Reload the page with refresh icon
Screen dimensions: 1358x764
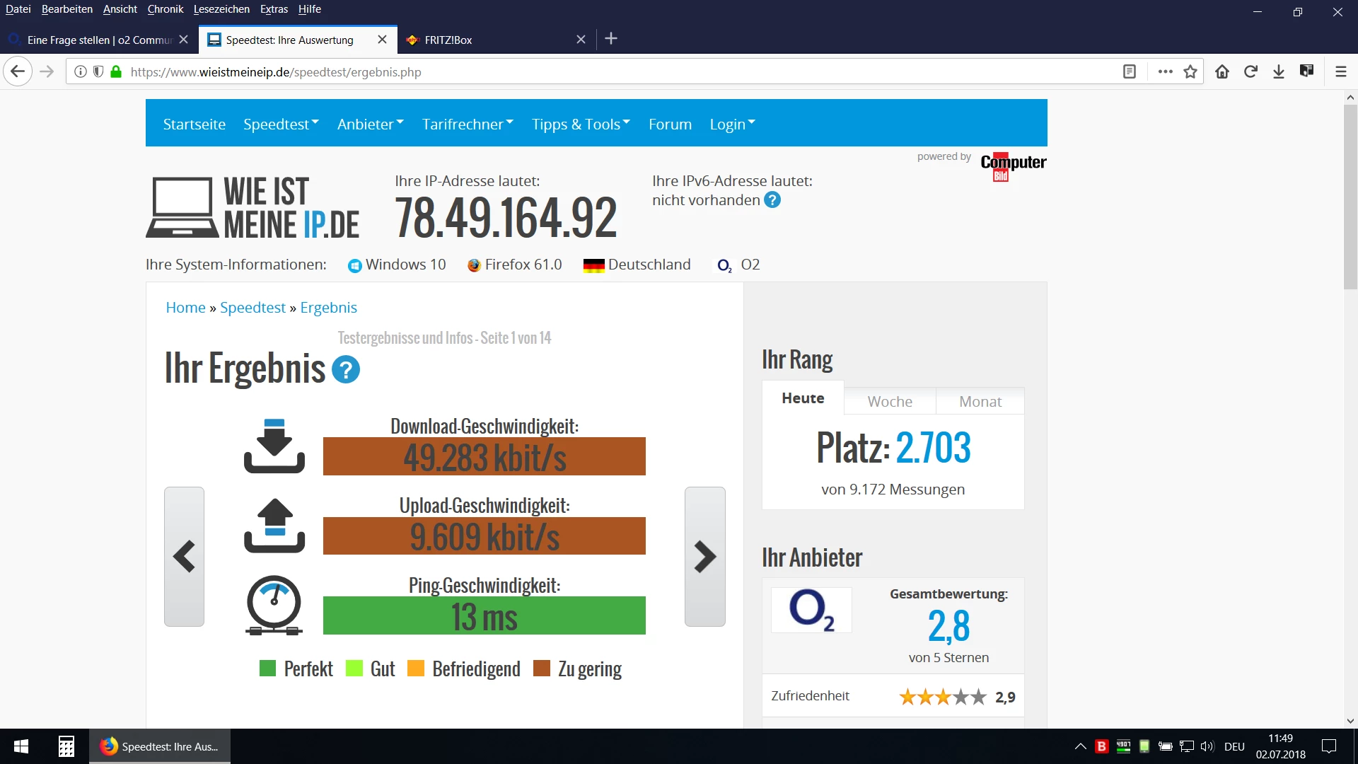coord(1250,71)
